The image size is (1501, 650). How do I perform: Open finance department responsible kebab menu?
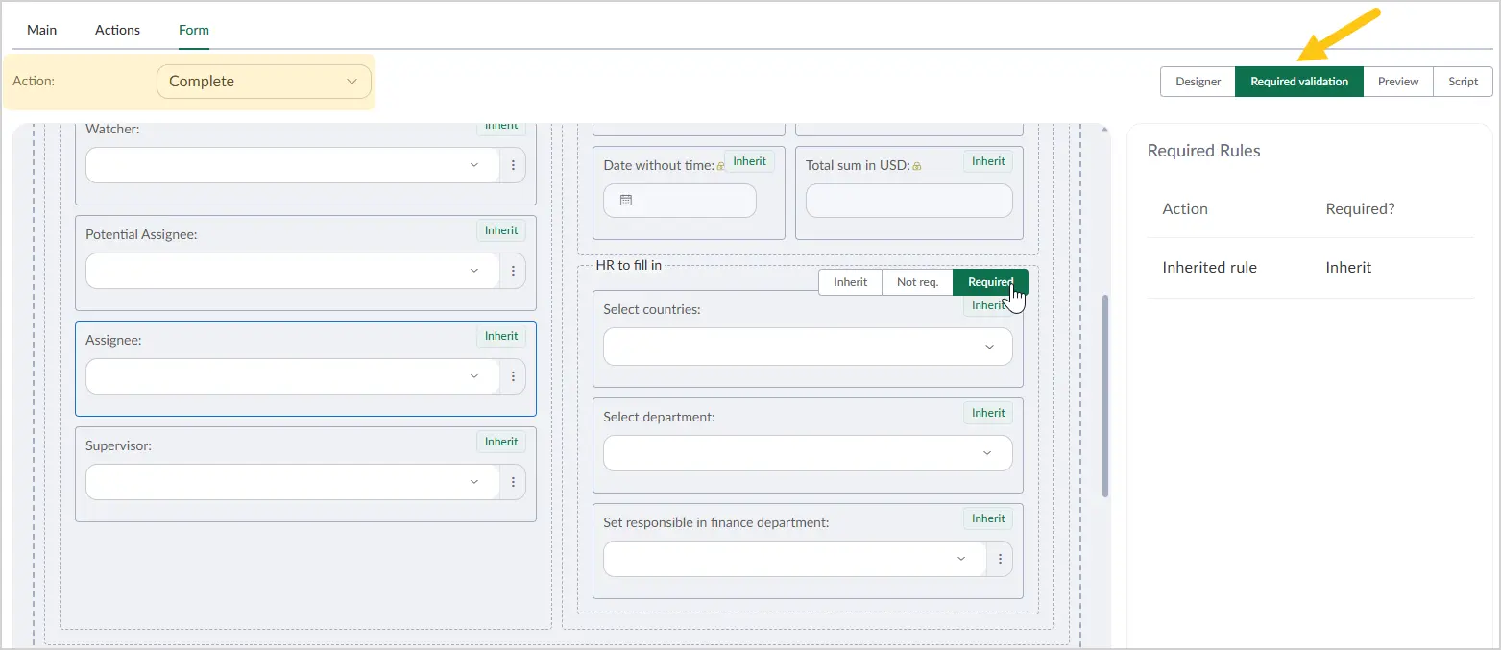coord(1000,559)
